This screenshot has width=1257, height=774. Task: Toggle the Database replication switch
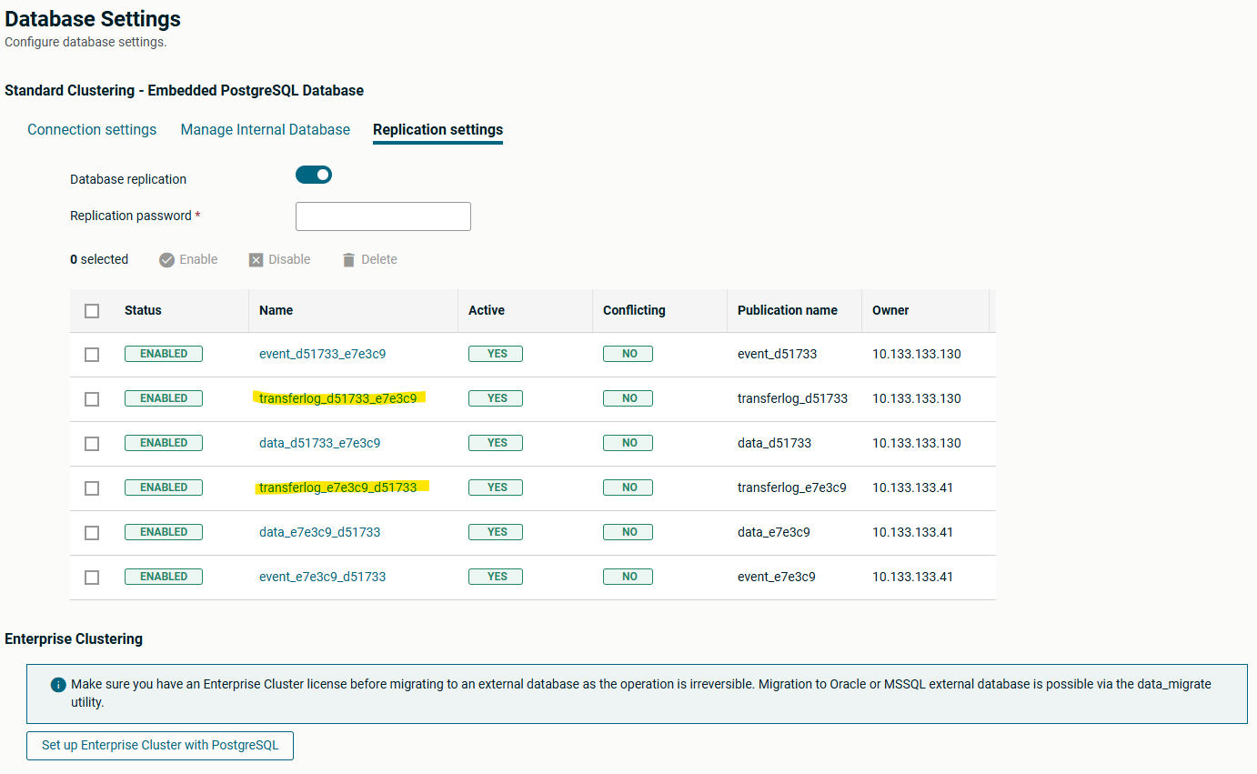click(x=314, y=175)
